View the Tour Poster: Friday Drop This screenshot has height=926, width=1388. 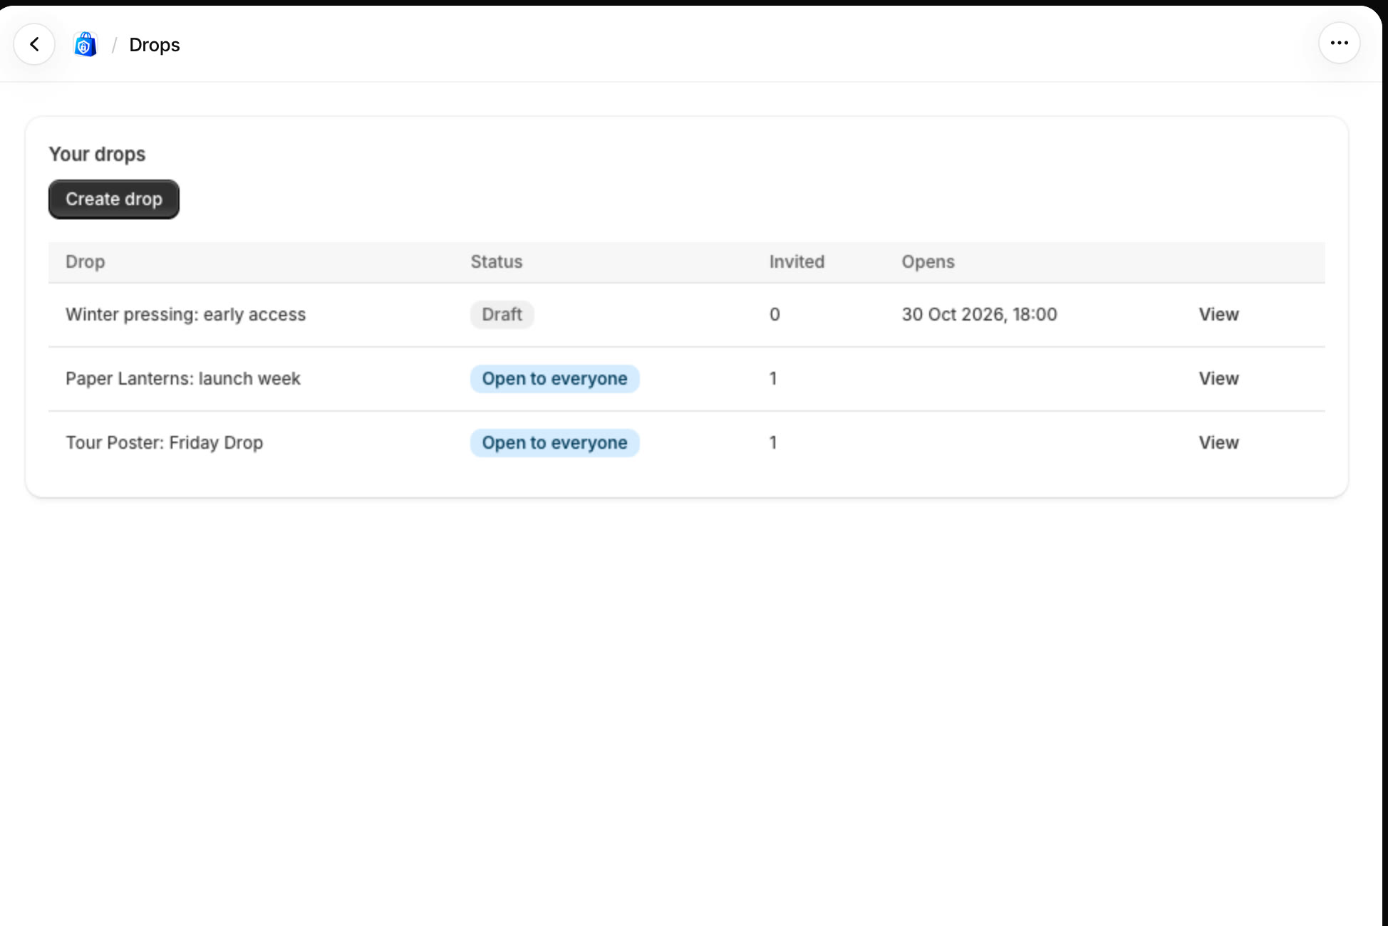tap(1218, 443)
